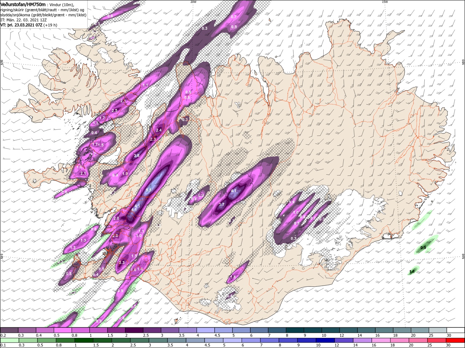Click the 3.7 snowfall value on the map

(222, 205)
